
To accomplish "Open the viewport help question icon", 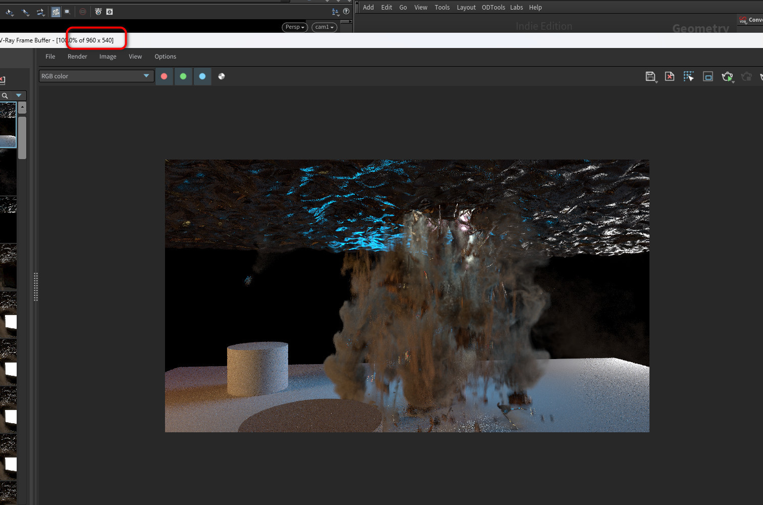I will point(346,11).
